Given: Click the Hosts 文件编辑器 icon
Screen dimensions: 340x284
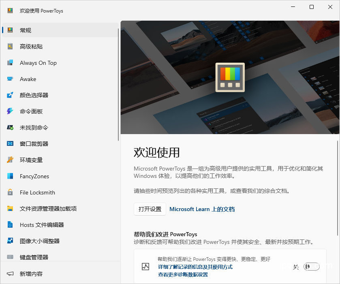Looking at the screenshot, I should click(x=10, y=224).
